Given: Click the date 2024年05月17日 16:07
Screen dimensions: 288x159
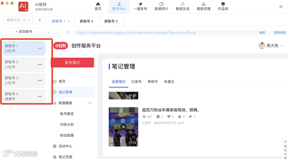Looking at the screenshot, I should click(169, 123).
